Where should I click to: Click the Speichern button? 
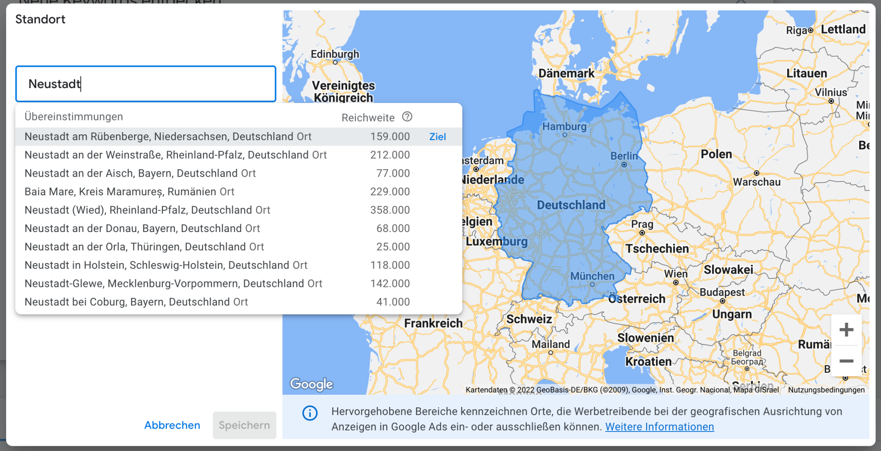click(x=244, y=425)
